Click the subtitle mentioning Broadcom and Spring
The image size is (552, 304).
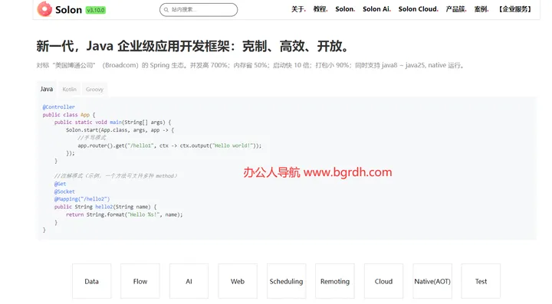click(x=251, y=65)
